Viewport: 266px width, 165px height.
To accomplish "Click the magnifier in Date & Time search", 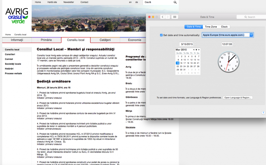I will [245, 17].
